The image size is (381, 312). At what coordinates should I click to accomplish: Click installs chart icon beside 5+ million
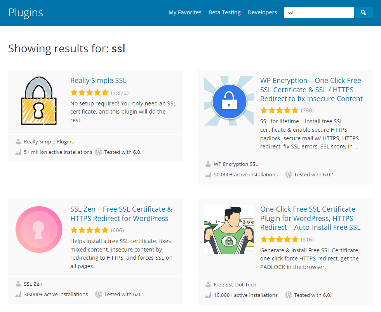pos(18,152)
